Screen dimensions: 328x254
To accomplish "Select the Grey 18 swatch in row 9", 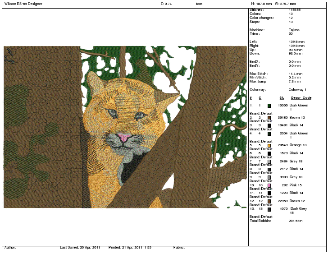I will 269,177.
